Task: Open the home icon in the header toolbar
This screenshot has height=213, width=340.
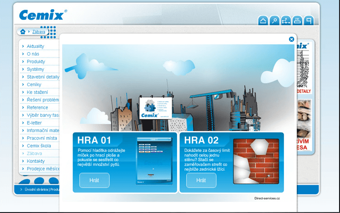Action: [x=263, y=21]
